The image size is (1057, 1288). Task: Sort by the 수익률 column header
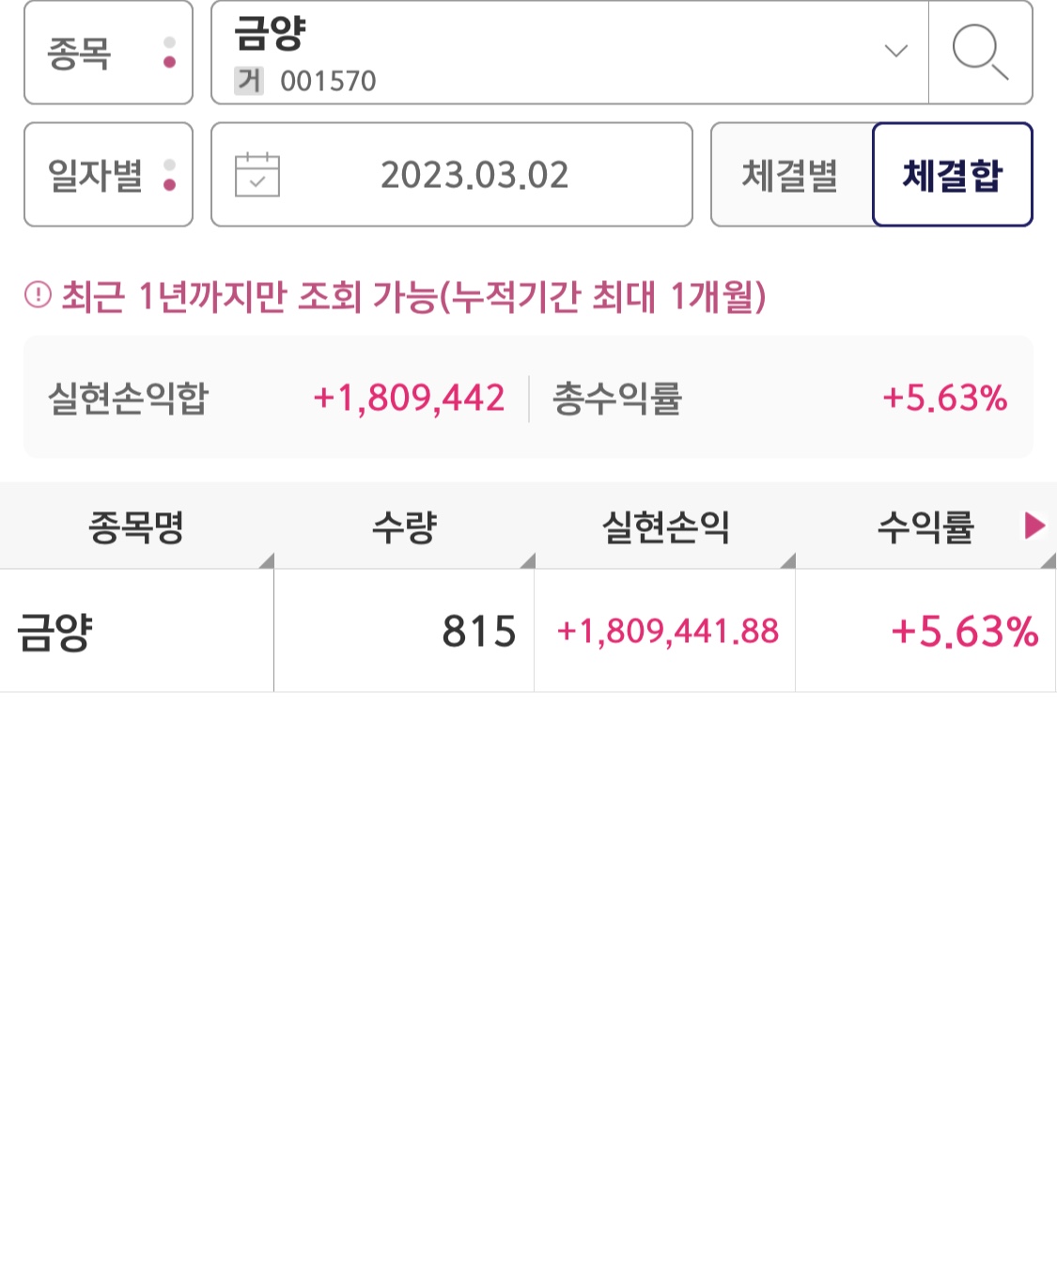925,526
